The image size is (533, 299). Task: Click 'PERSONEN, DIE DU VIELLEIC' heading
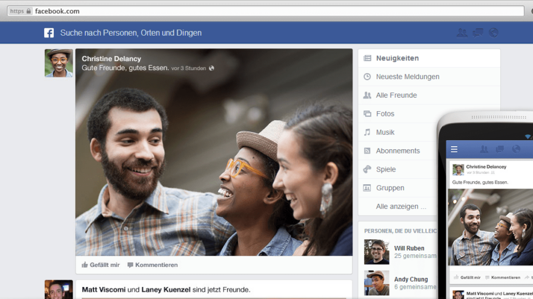click(x=400, y=231)
